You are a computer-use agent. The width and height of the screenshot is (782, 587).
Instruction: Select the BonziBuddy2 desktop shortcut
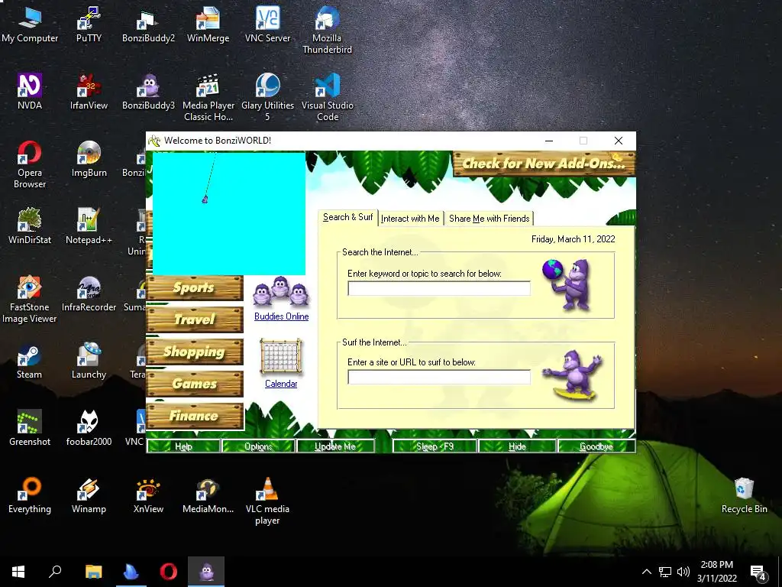tap(148, 24)
